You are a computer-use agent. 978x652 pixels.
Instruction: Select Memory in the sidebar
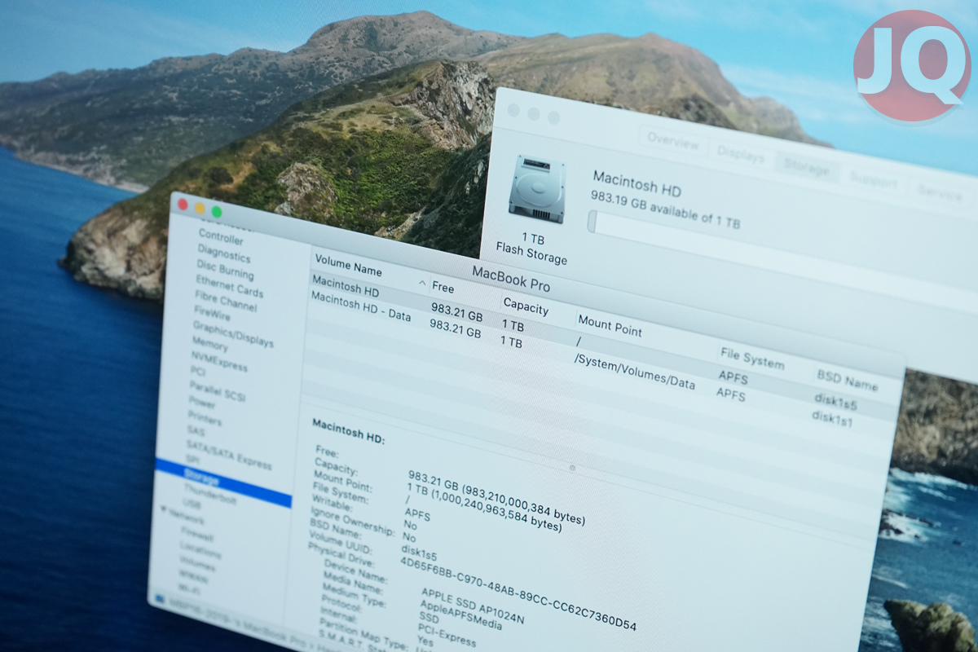tap(209, 345)
